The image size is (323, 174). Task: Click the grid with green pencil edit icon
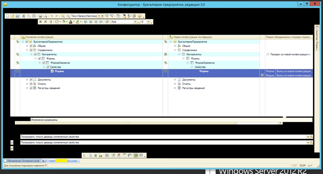pyautogui.click(x=136, y=155)
